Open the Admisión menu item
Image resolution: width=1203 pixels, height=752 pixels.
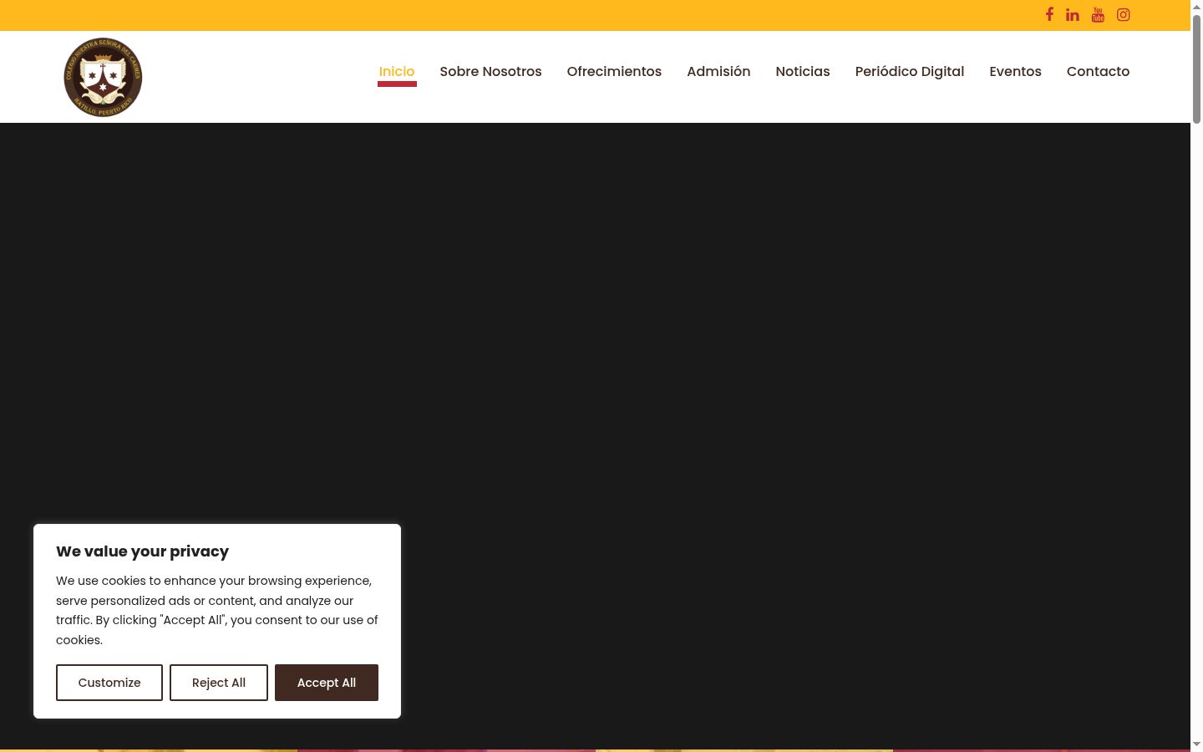[x=718, y=72]
